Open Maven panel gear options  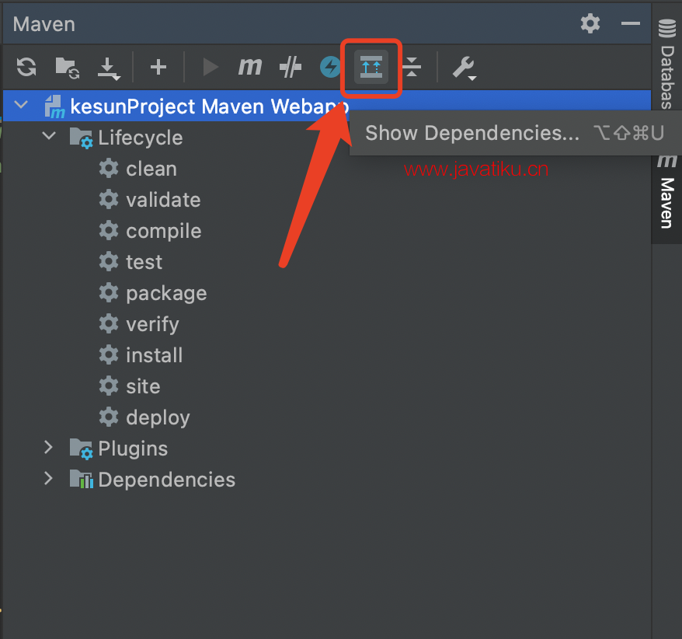590,23
